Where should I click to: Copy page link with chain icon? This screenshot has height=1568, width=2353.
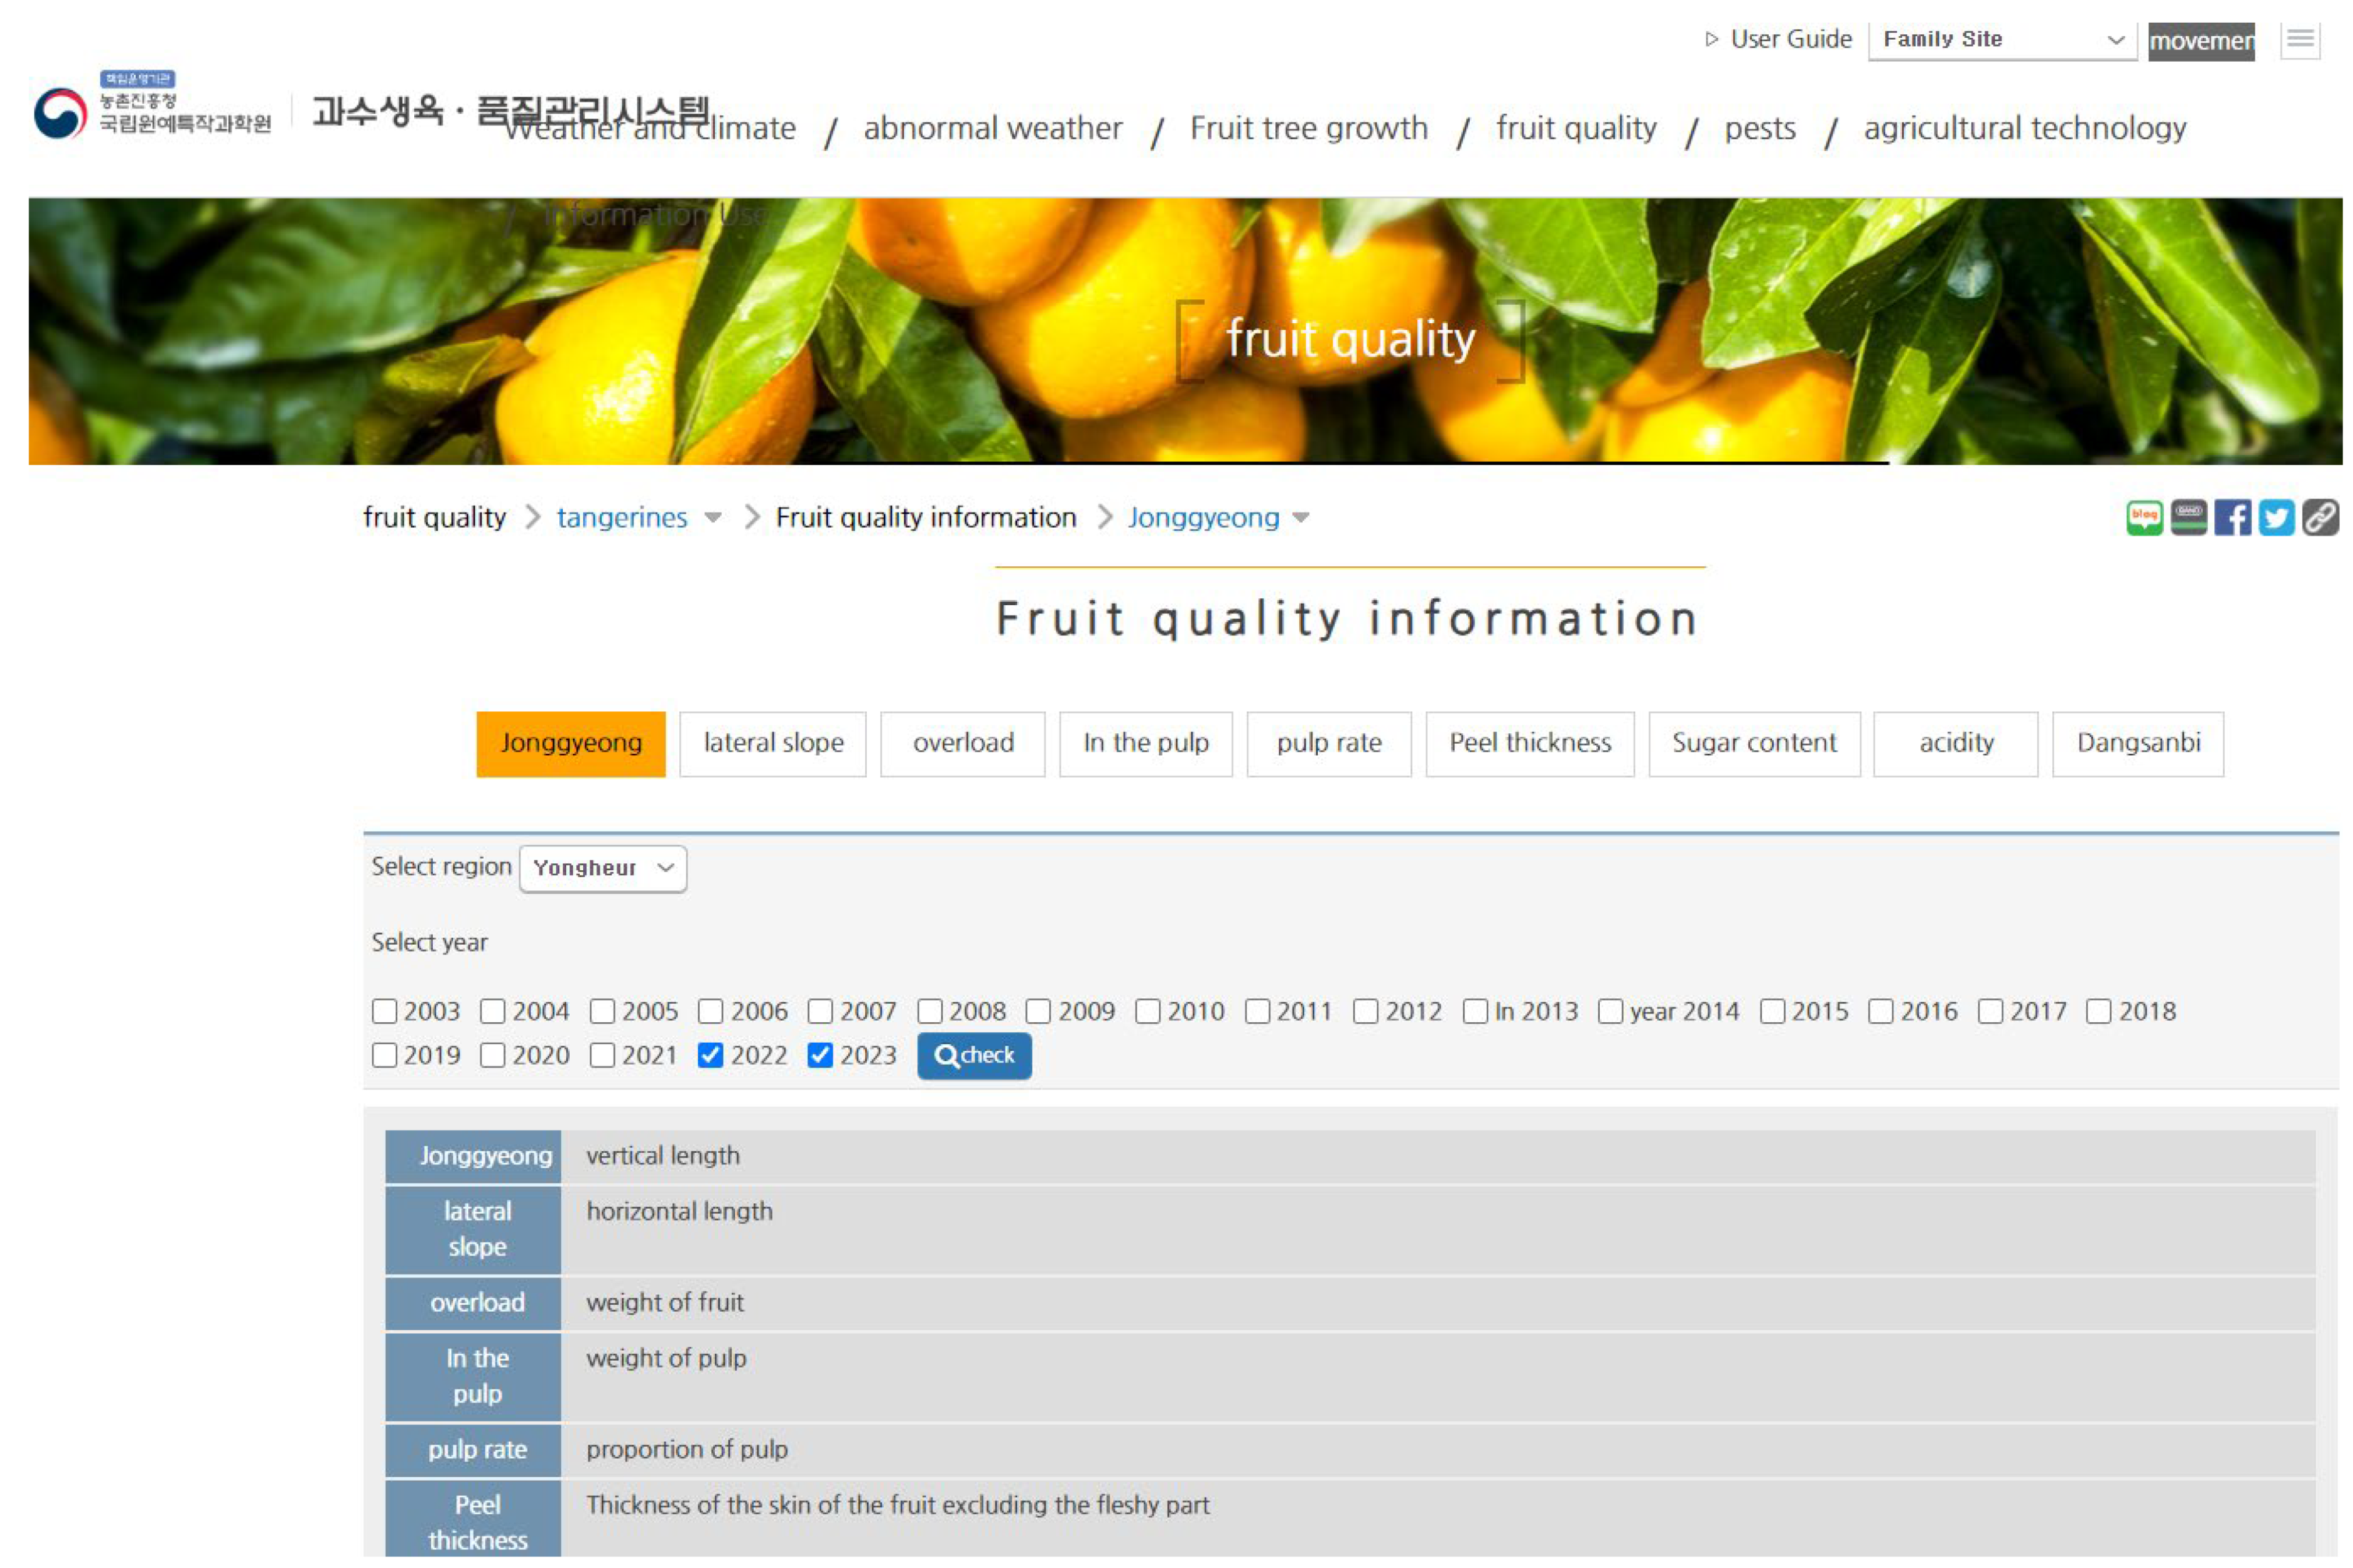click(2319, 518)
